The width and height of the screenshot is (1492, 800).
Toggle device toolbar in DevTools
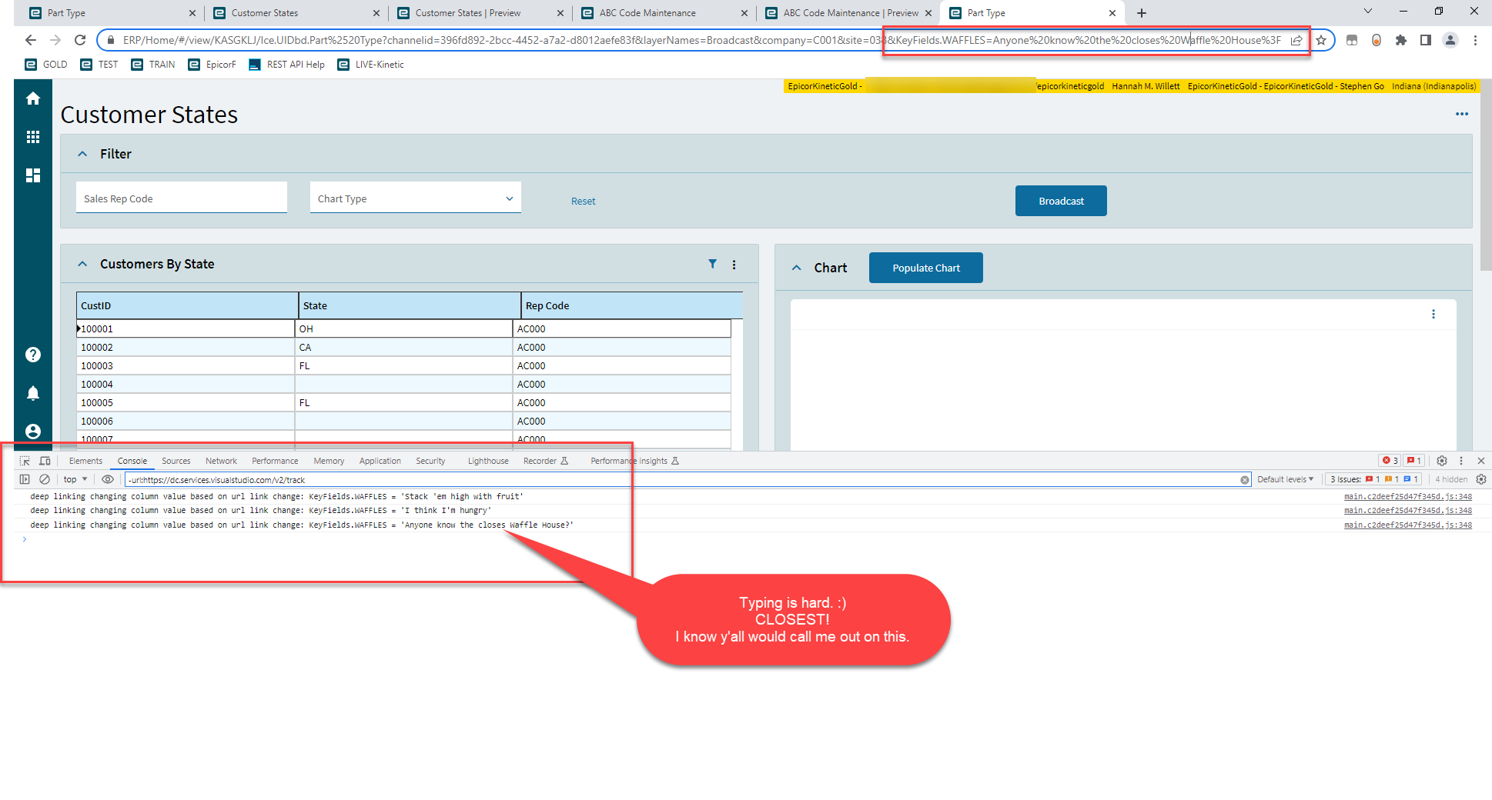45,461
